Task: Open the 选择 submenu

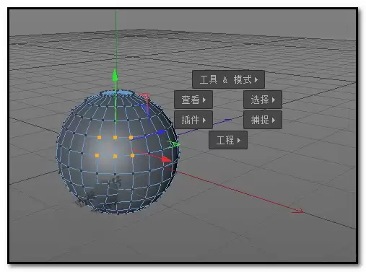Action: coord(263,100)
